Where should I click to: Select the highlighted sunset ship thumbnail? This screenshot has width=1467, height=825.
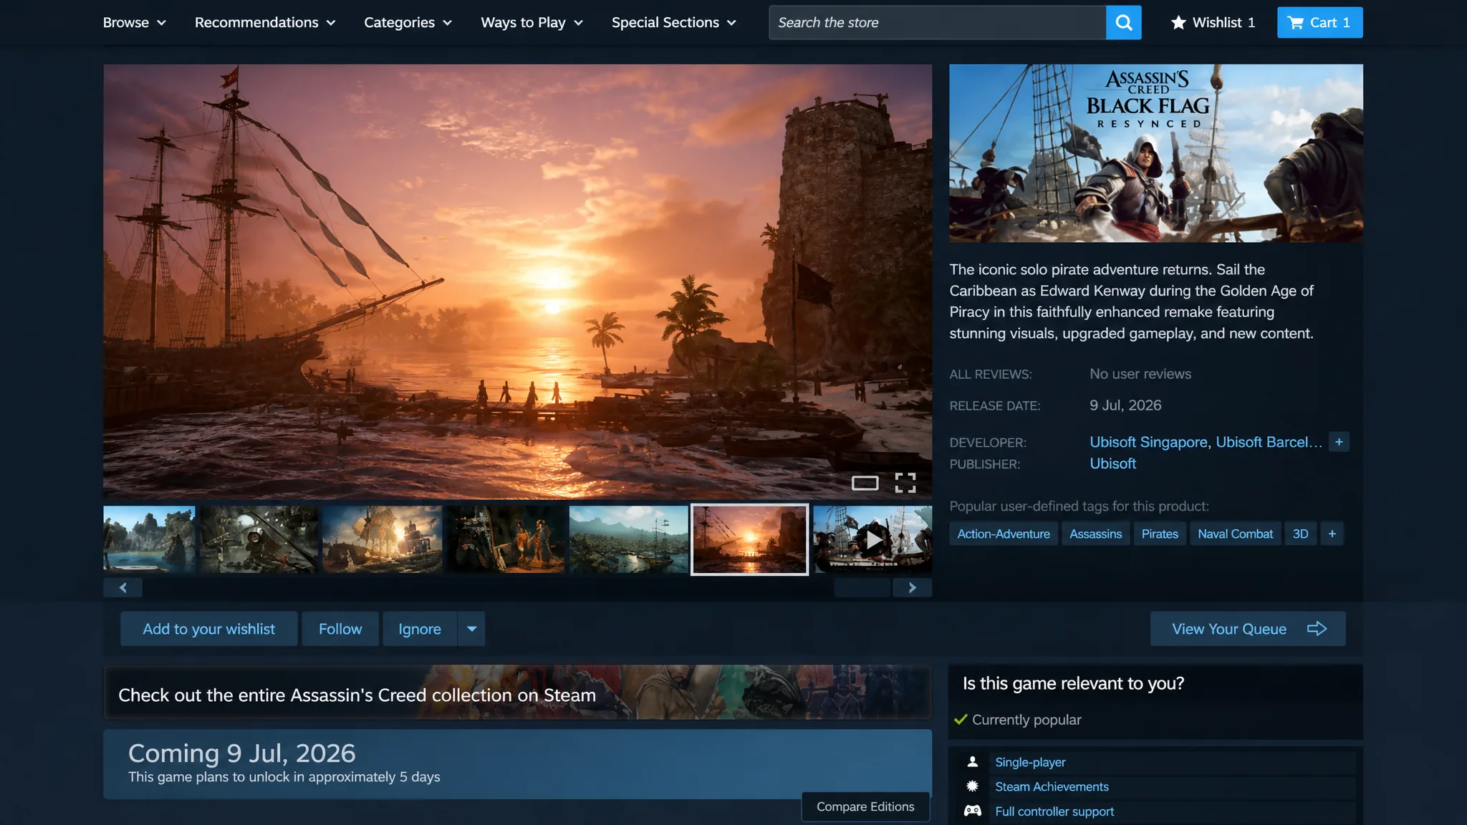(749, 539)
